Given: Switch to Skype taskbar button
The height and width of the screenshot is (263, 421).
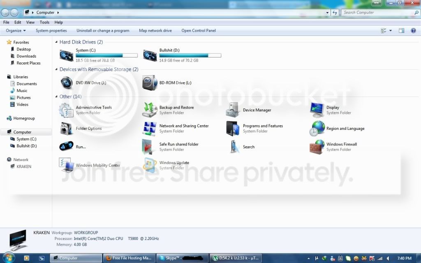Looking at the screenshot, I should tap(182, 258).
